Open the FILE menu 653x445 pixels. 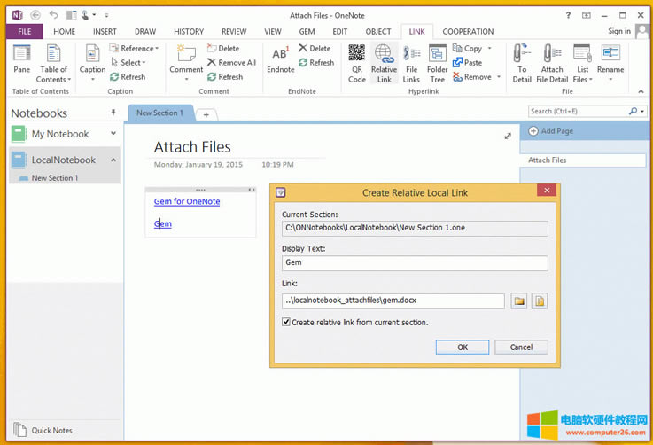coord(23,31)
